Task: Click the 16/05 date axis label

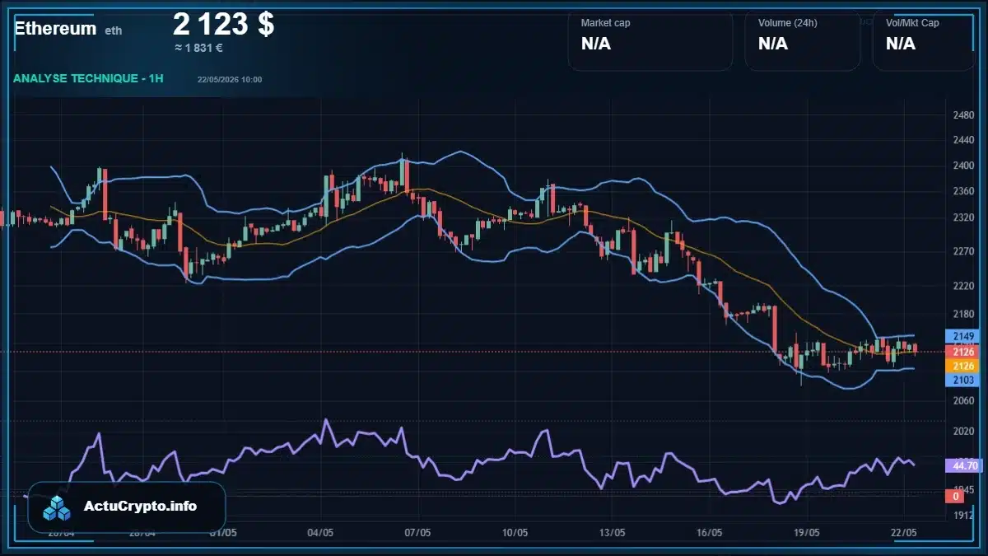Action: coord(709,533)
